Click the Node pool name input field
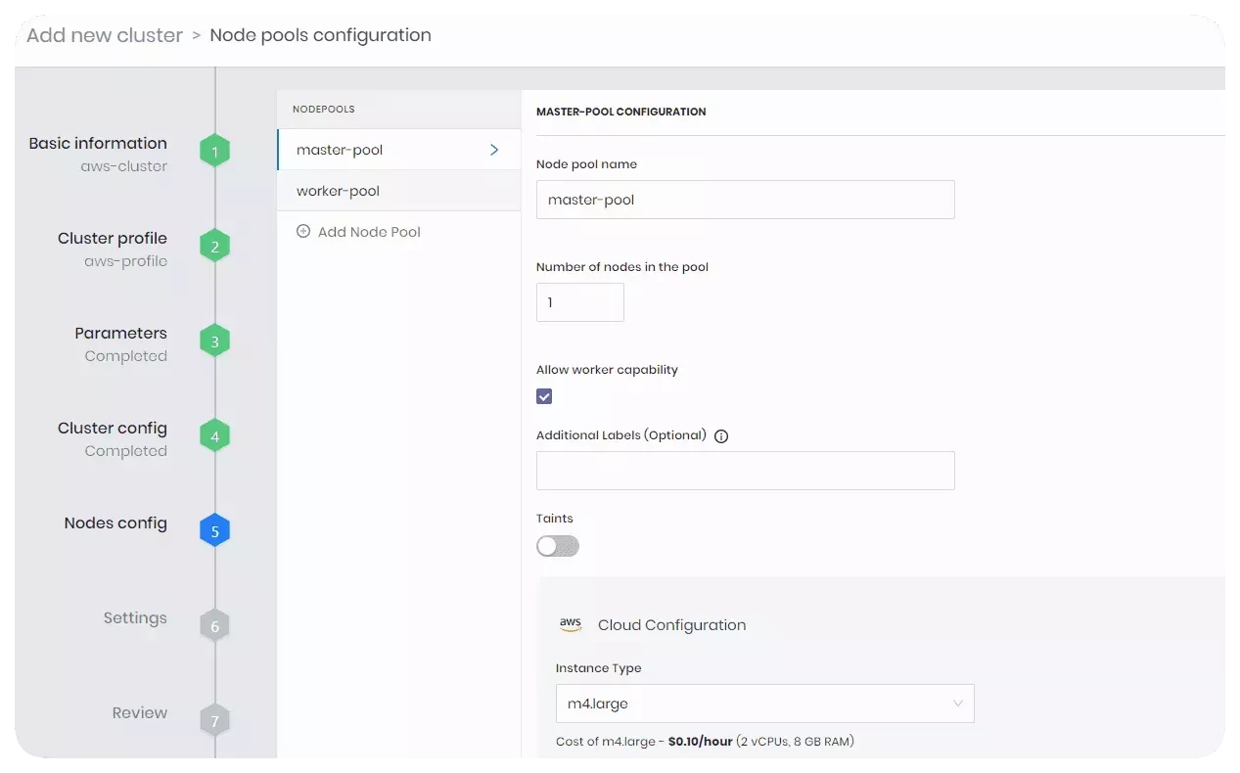Image resolution: width=1240 pixels, height=773 pixels. pos(745,200)
